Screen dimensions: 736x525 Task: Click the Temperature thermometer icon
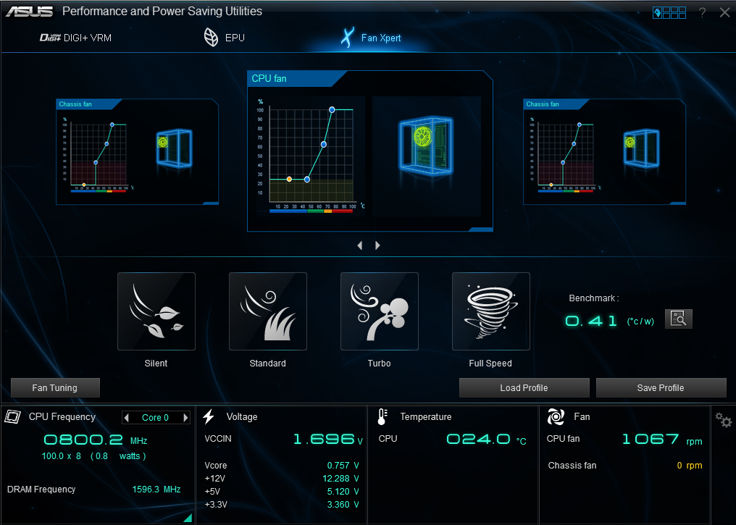coord(382,416)
